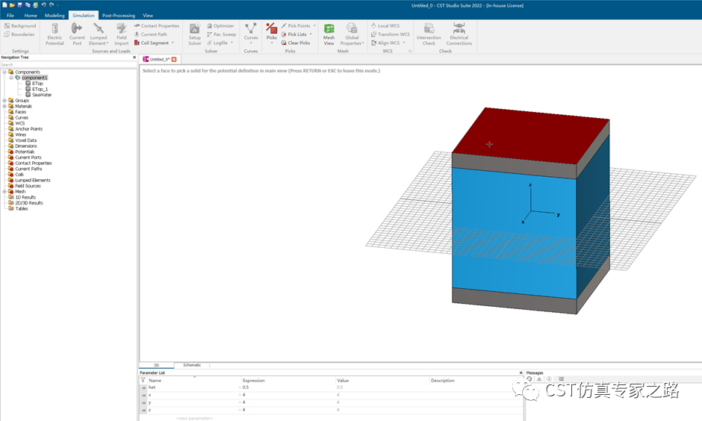Select the Current Port tool
This screenshot has width=702, height=421.
pyautogui.click(x=77, y=34)
